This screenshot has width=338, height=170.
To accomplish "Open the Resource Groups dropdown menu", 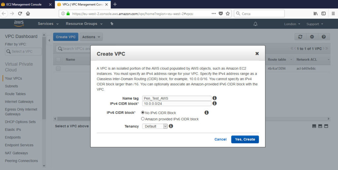I will pos(84,24).
